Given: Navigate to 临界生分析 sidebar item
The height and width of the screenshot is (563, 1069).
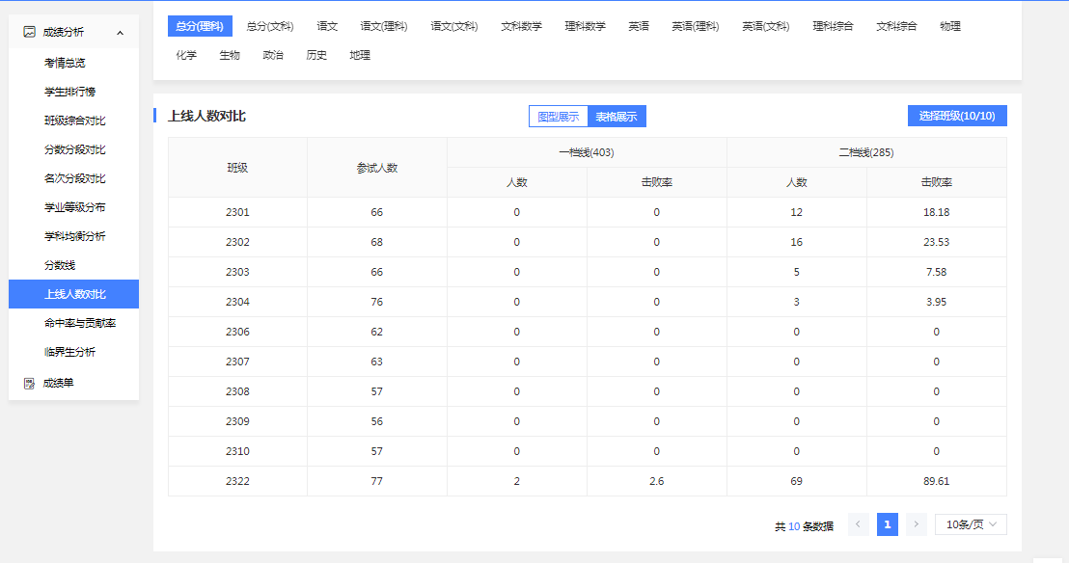Looking at the screenshot, I should [x=69, y=352].
